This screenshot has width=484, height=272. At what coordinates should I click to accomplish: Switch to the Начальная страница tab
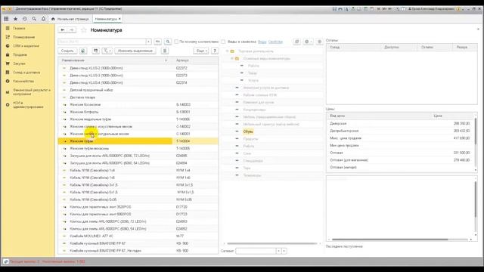73,19
